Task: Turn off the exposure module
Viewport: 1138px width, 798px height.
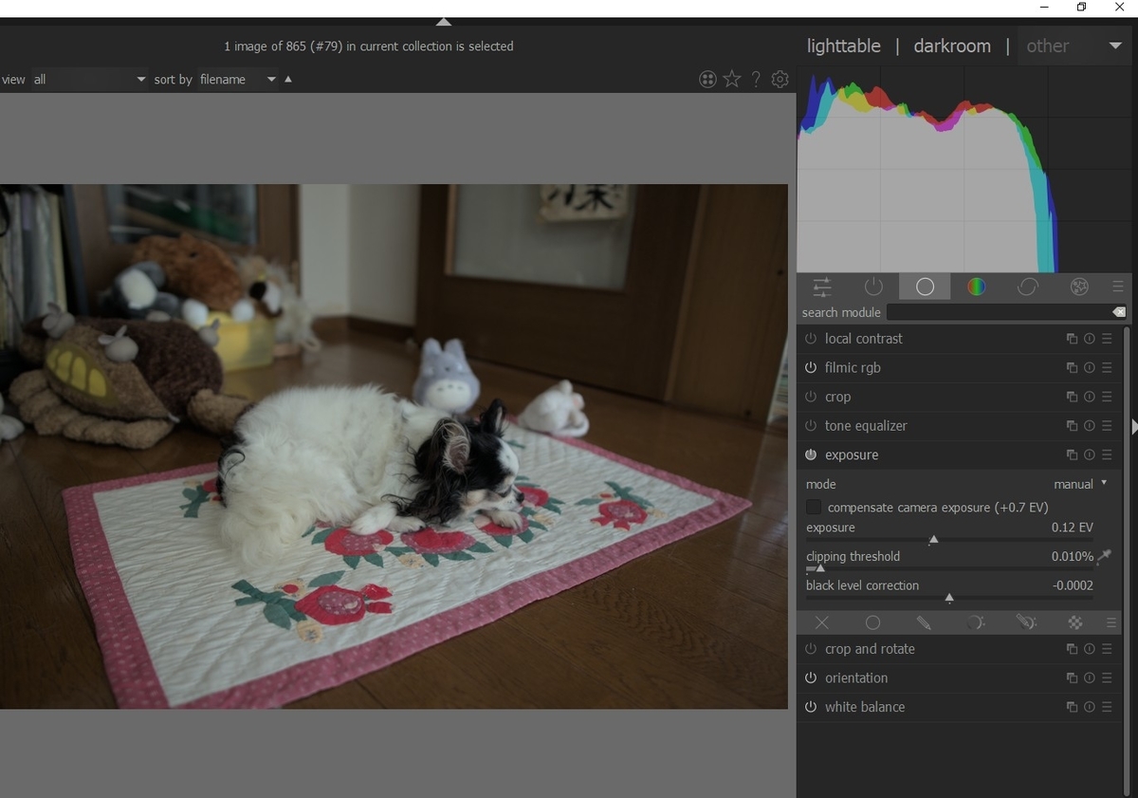Action: pyautogui.click(x=811, y=455)
